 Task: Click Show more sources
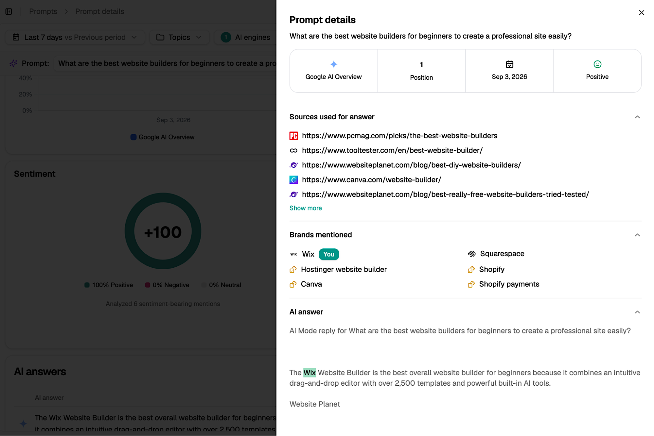pos(305,208)
